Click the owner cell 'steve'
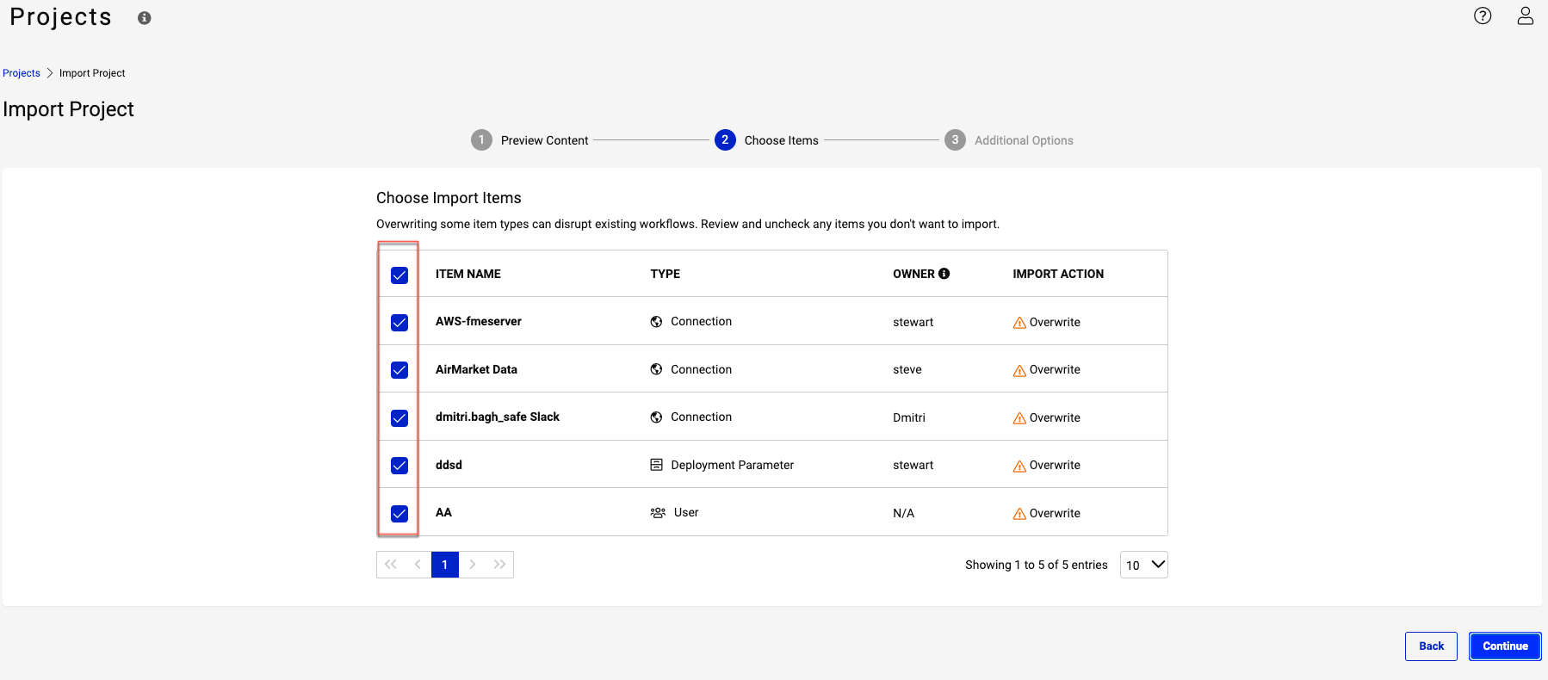This screenshot has width=1548, height=680. coord(907,369)
